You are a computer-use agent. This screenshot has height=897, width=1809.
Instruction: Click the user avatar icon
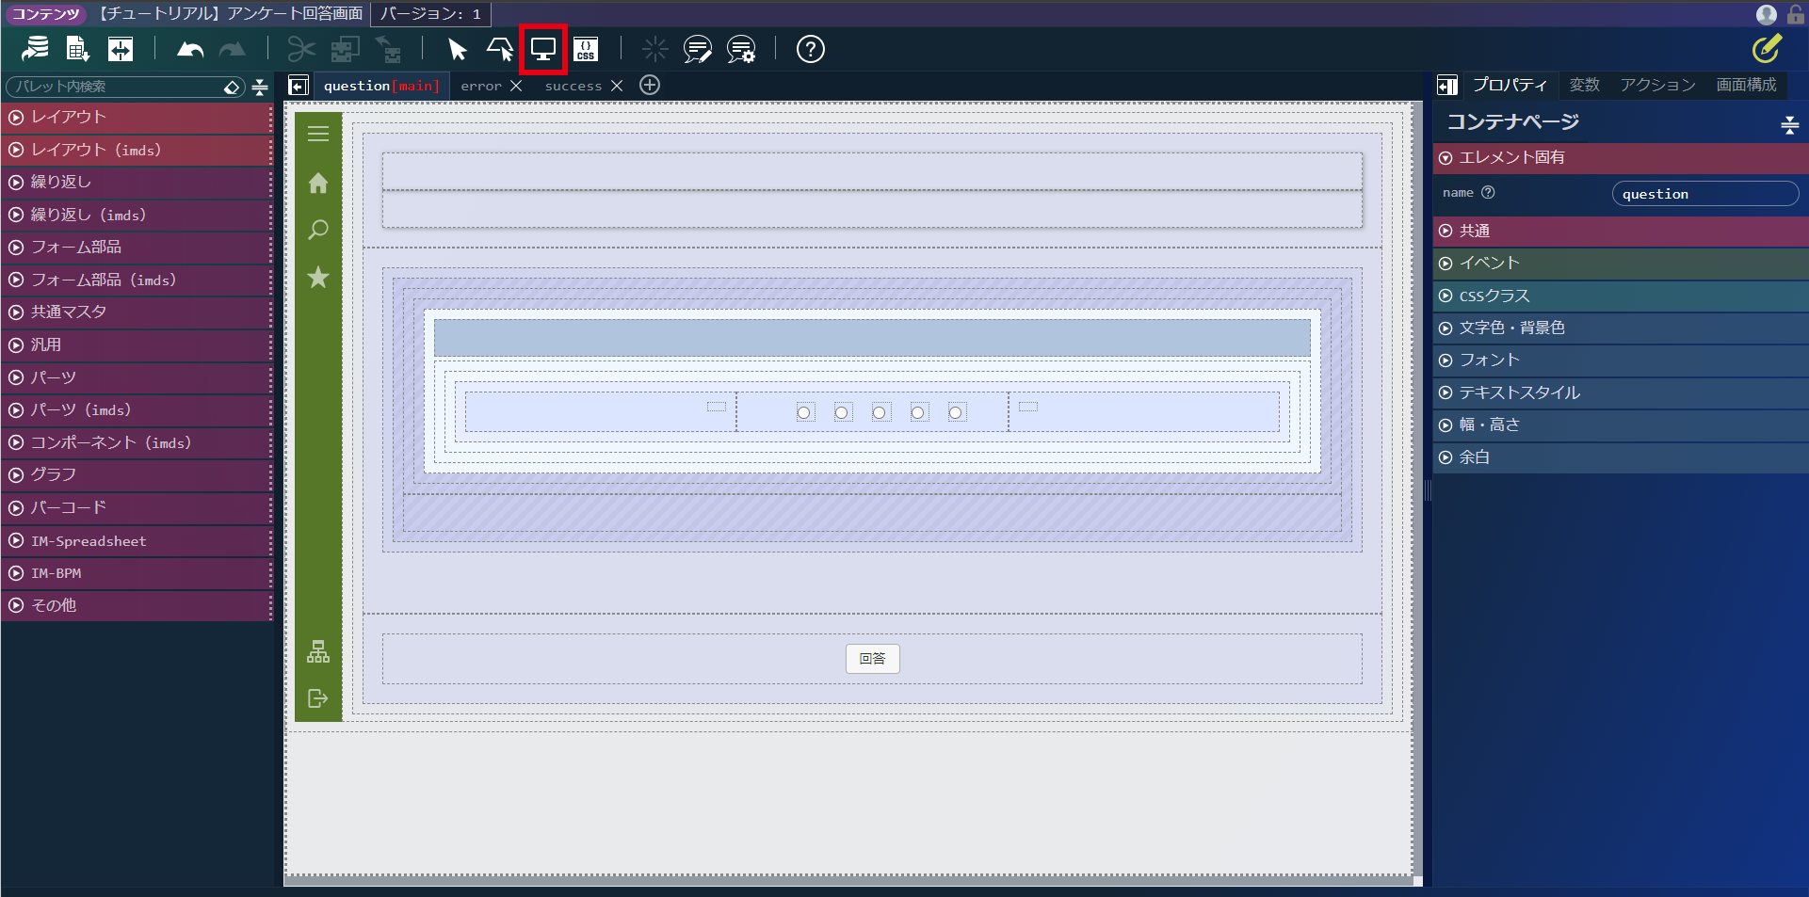pyautogui.click(x=1767, y=14)
